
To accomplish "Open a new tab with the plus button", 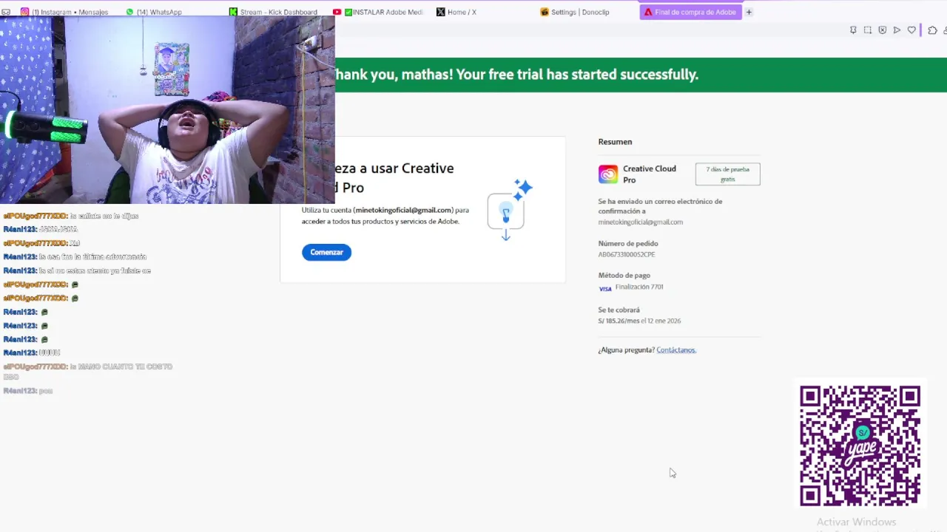I will tap(749, 12).
